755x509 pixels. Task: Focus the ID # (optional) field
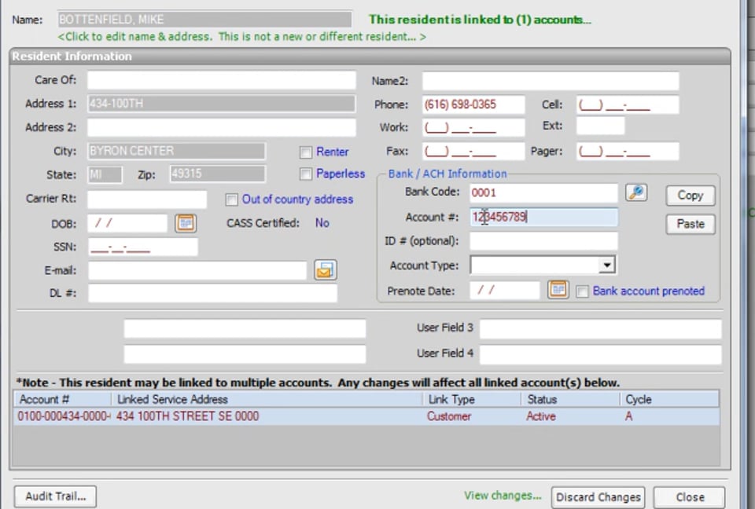point(543,241)
